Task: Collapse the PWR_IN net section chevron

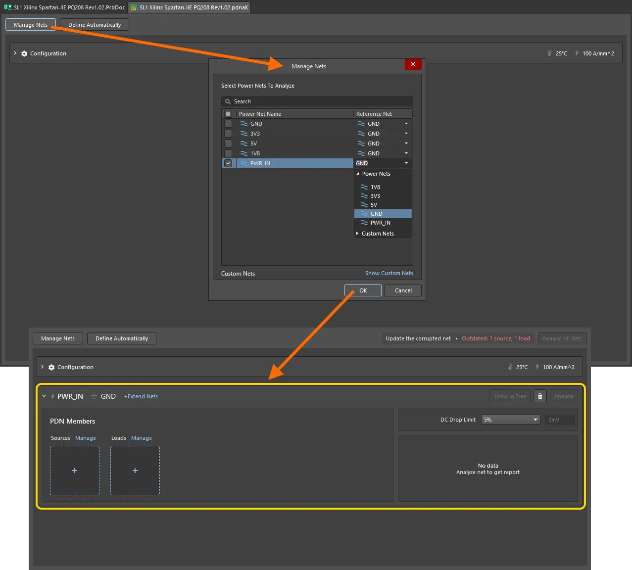Action: tap(44, 396)
